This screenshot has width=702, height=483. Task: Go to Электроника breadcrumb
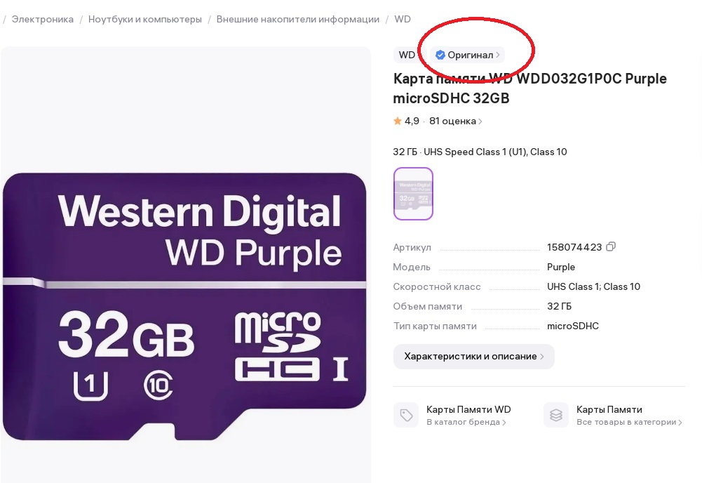click(x=43, y=19)
